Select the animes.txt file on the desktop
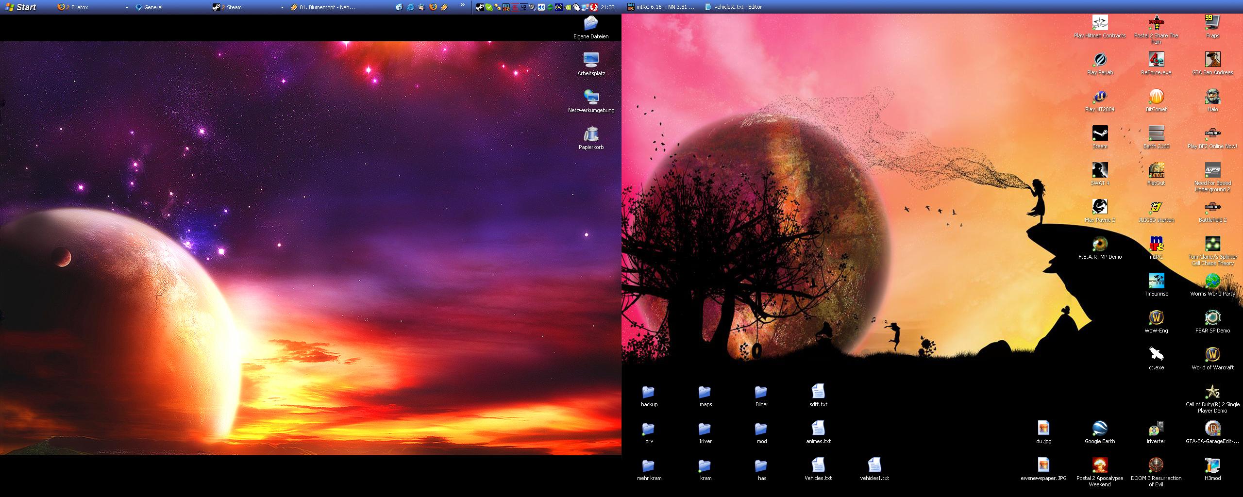The width and height of the screenshot is (1243, 497). click(818, 429)
